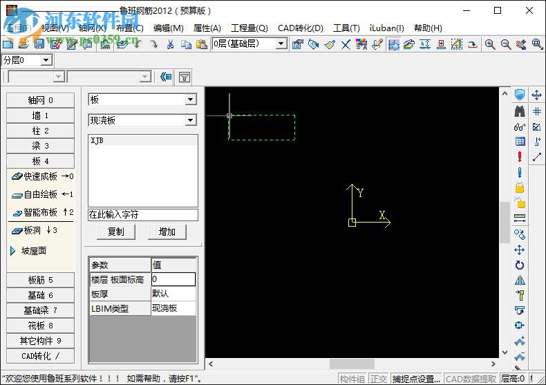Image resolution: width=546 pixels, height=385 pixels.
Task: Select the 板筋 5 category button
Action: coord(40,280)
